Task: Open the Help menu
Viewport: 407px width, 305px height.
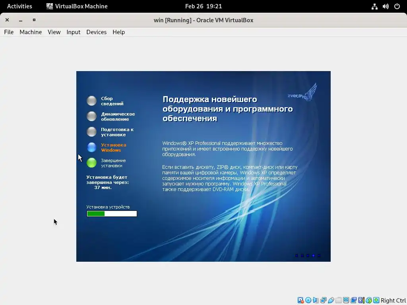Action: coord(118,32)
